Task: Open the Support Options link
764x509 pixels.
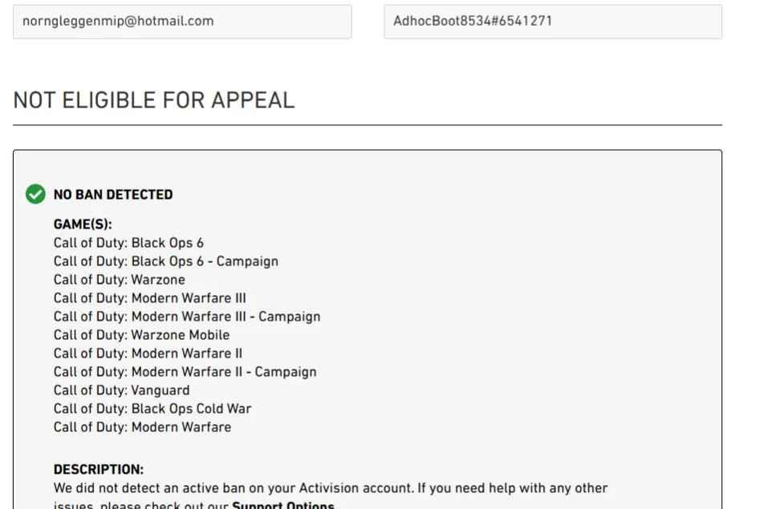Action: click(283, 505)
